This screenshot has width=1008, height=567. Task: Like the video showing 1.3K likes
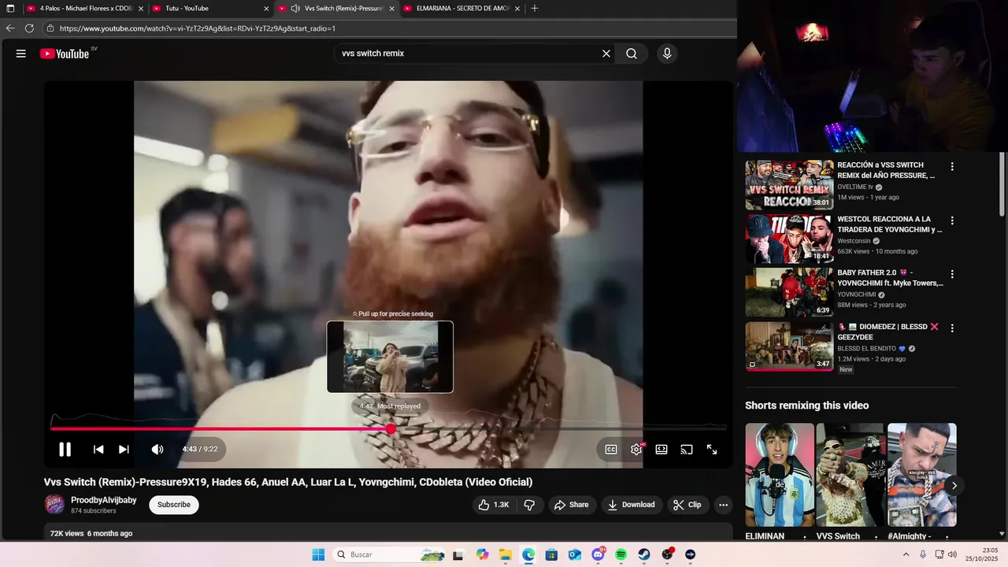(x=494, y=505)
